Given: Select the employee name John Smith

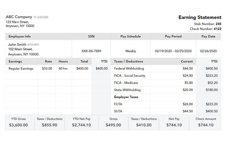Looking at the screenshot, I should point(17,44).
